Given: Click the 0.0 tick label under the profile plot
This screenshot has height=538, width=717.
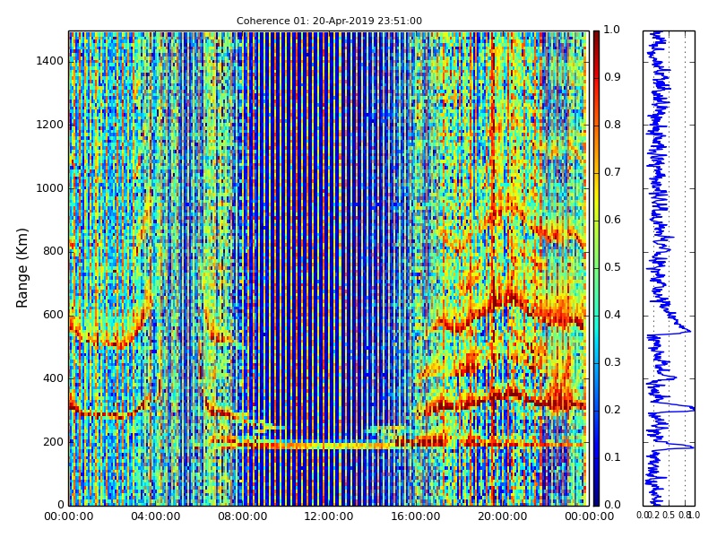Looking at the screenshot, I should point(644,516).
